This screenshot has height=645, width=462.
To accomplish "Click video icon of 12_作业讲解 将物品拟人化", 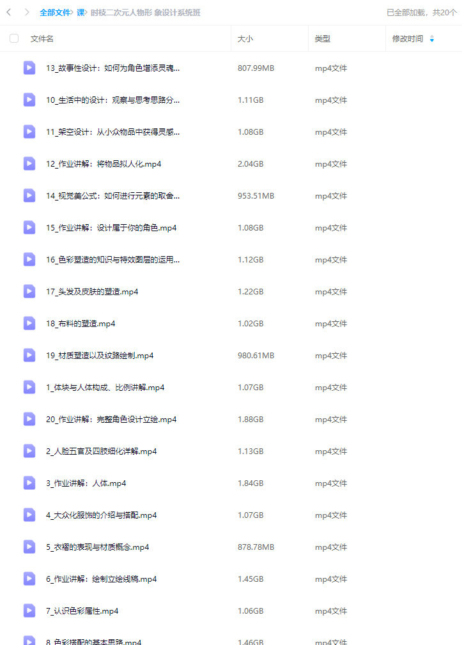I will point(29,163).
